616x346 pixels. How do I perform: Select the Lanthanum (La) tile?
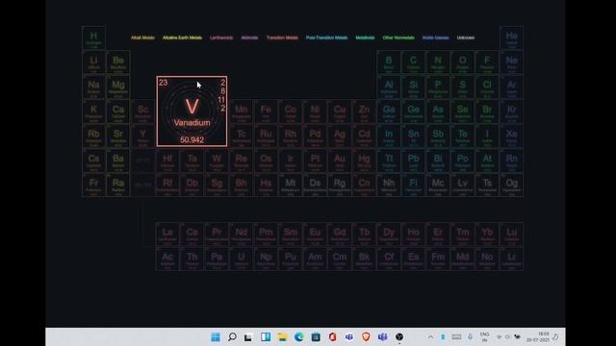(167, 235)
